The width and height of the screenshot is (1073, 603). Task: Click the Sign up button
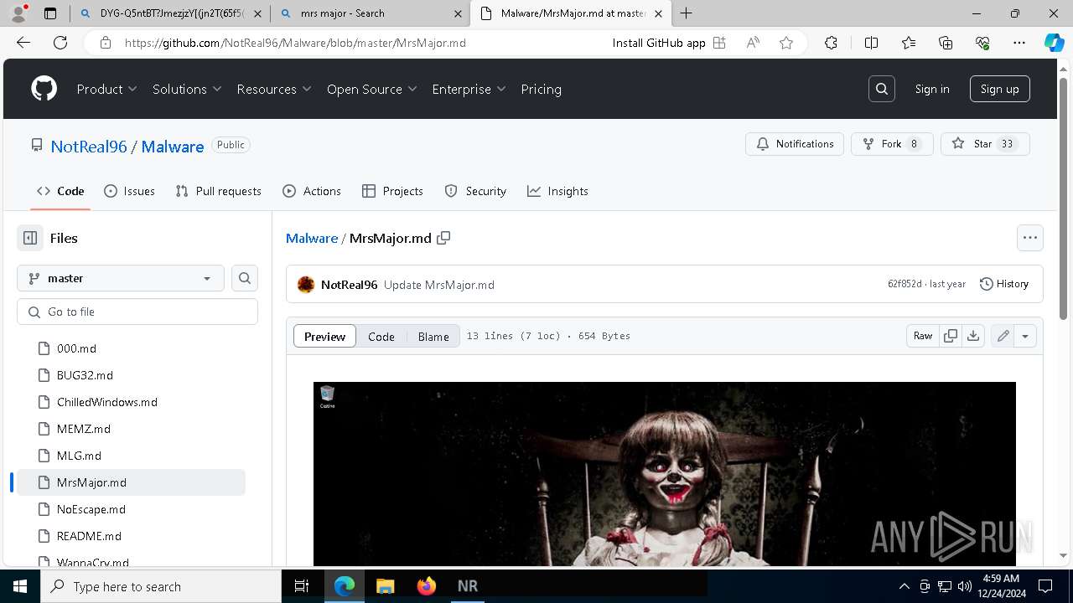(x=999, y=89)
